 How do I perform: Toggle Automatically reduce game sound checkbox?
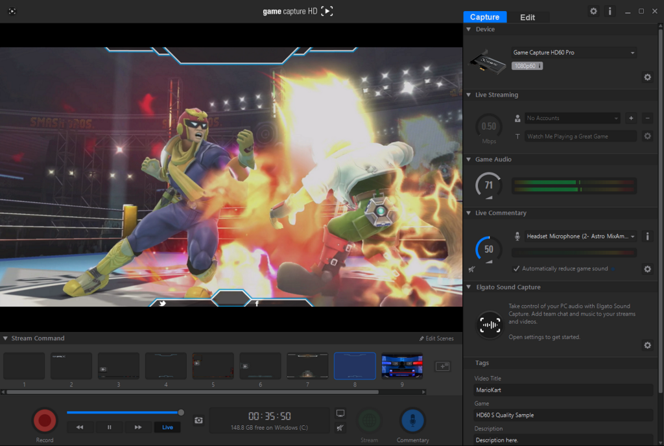[x=516, y=268]
